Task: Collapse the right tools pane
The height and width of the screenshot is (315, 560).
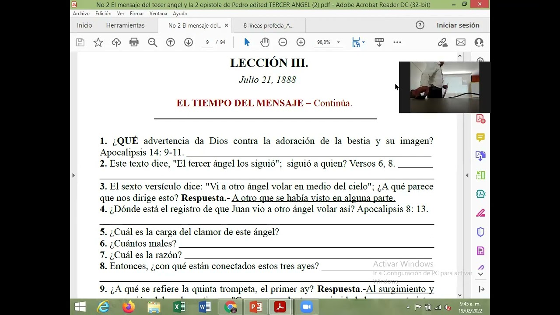Action: click(x=481, y=289)
